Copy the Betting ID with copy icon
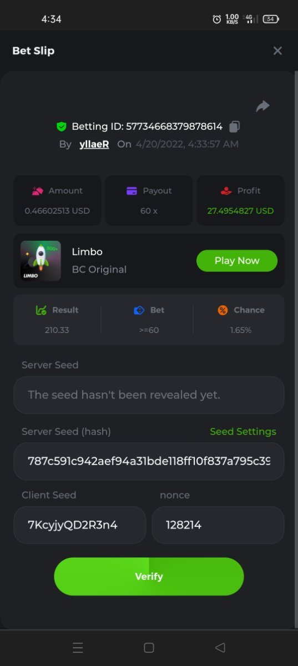298x666 pixels. (234, 127)
